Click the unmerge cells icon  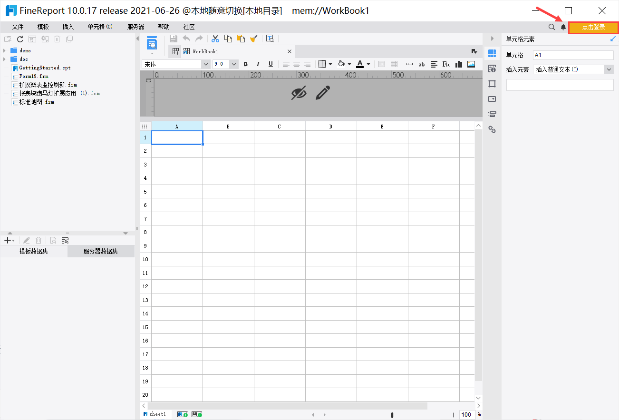pos(394,64)
